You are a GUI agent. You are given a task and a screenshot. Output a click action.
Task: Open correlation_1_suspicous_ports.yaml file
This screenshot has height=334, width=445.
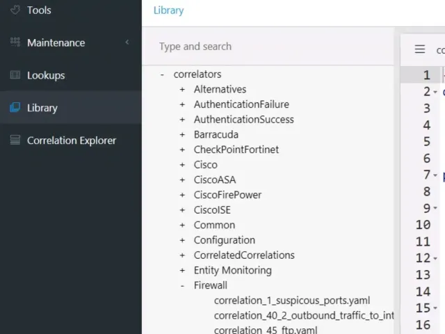292,301
